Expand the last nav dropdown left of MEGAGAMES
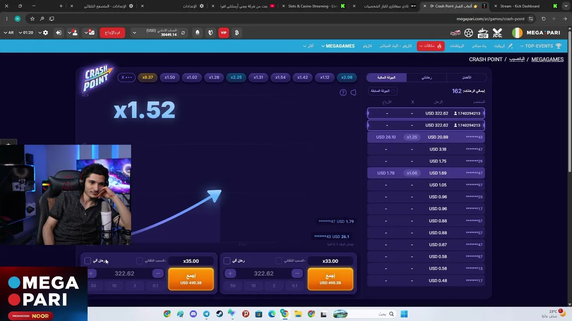572x321 pixels. click(x=308, y=46)
